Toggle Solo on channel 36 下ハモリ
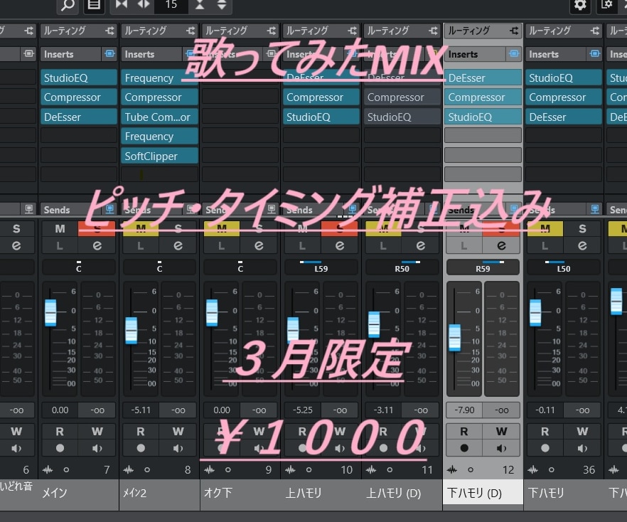This screenshot has width=627, height=522. [x=582, y=229]
